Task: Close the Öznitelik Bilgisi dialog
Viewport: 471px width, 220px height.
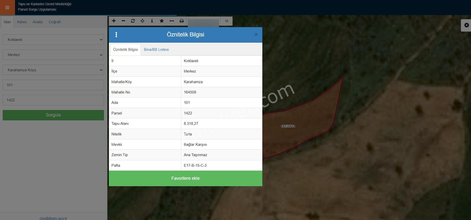Action: point(256,35)
